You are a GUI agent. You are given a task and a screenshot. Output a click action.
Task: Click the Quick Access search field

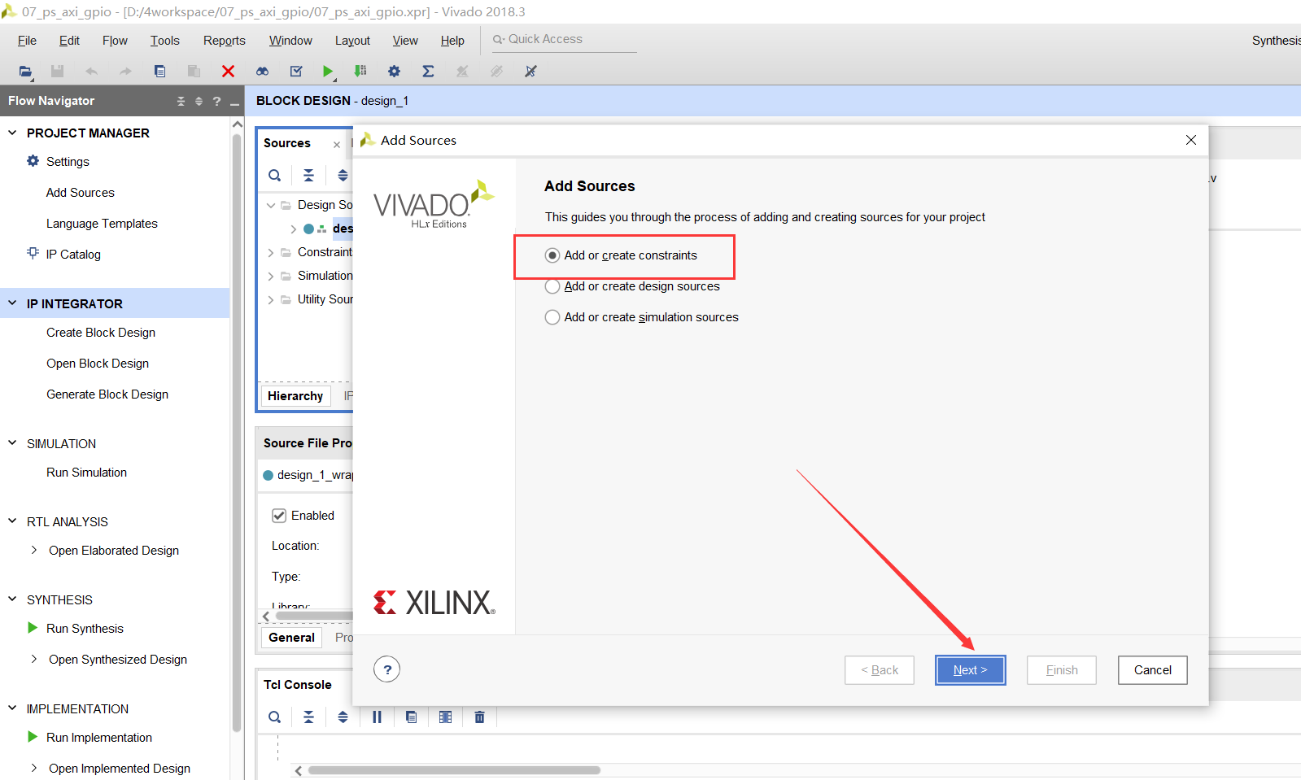[x=564, y=39]
